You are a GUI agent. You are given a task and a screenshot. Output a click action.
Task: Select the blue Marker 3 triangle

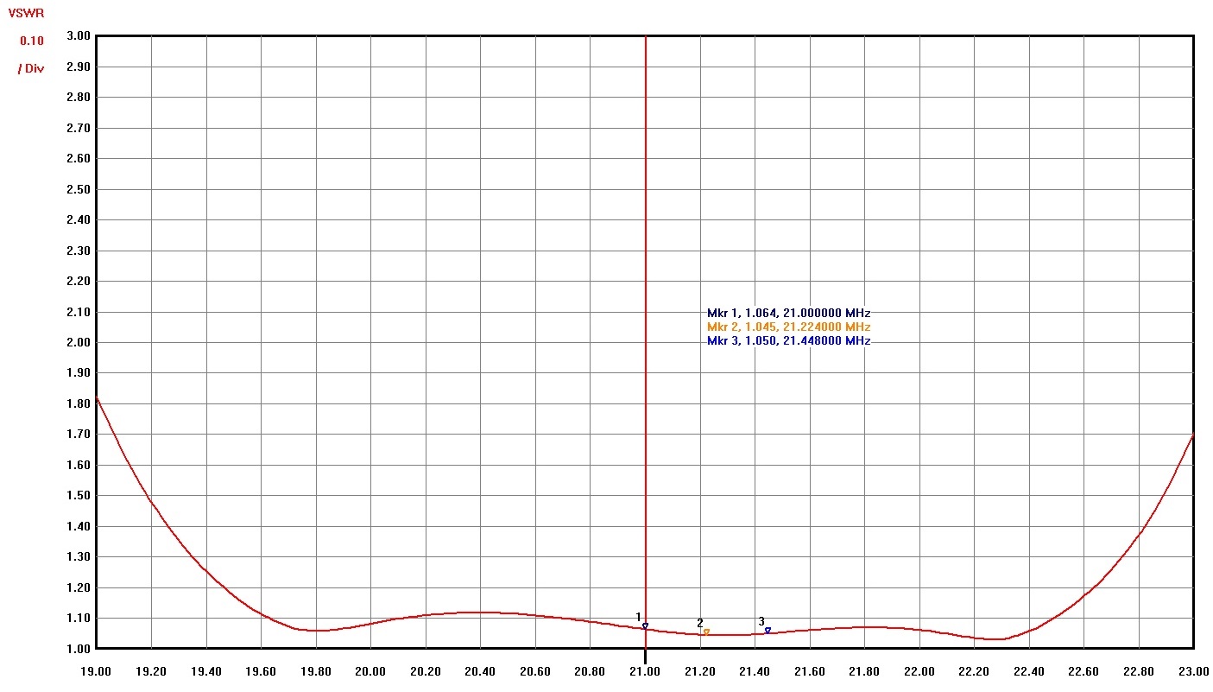tap(768, 631)
